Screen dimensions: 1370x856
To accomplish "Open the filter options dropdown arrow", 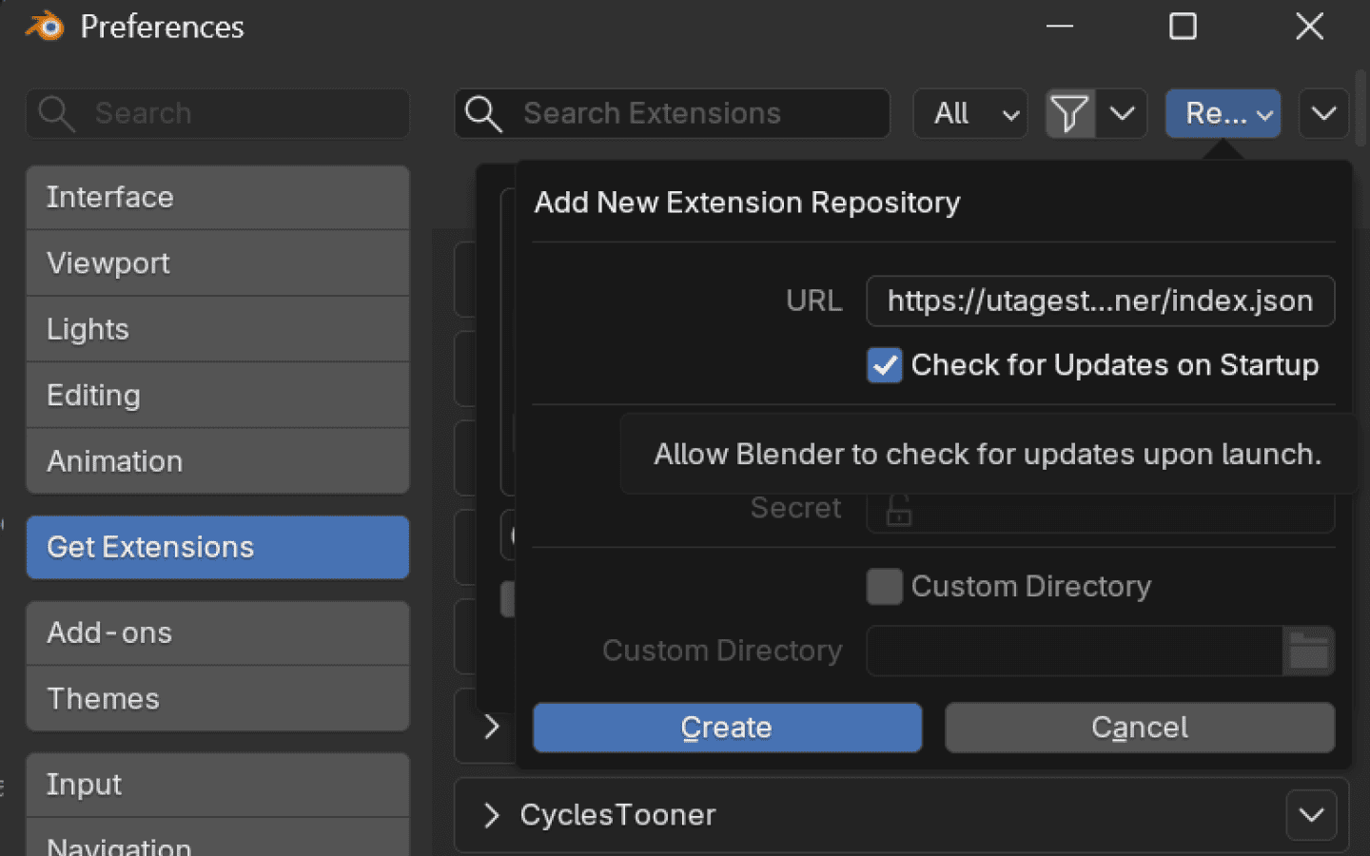I will click(1122, 114).
